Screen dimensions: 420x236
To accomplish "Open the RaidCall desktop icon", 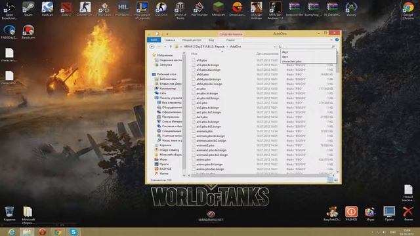I will pyautogui.click(x=47, y=9).
